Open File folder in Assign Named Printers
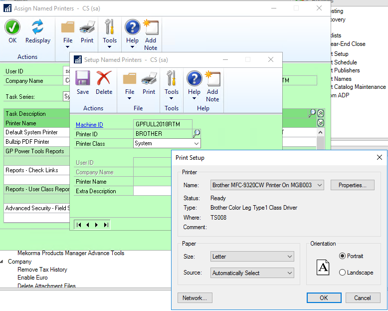 point(67,27)
